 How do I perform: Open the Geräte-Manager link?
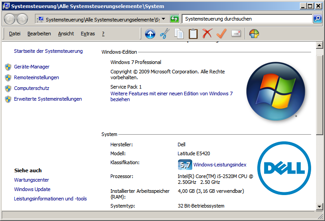coord(32,67)
